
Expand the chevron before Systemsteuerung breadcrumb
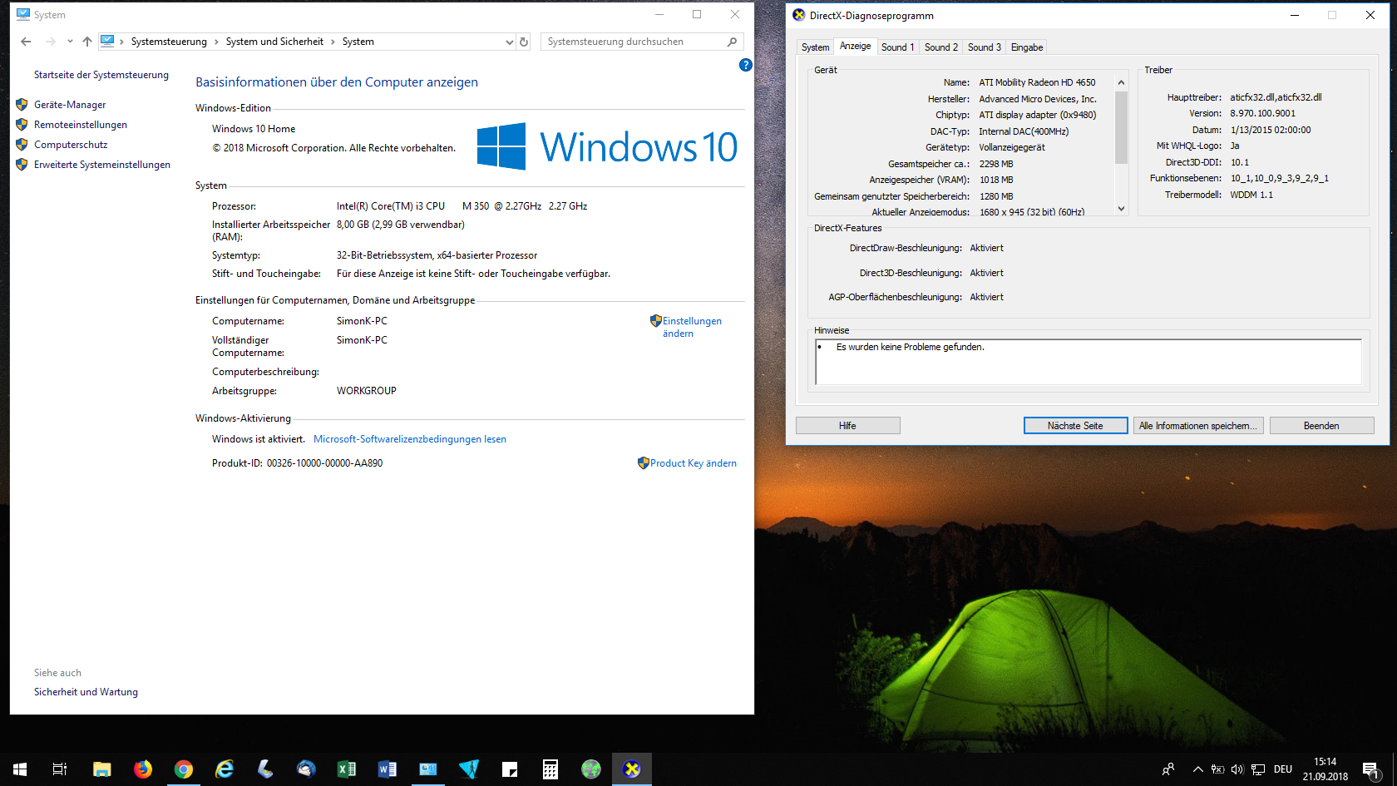121,42
